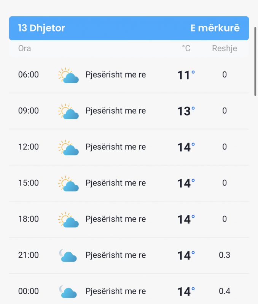Tap the 21:00 time label
The height and width of the screenshot is (304, 258).
click(28, 255)
